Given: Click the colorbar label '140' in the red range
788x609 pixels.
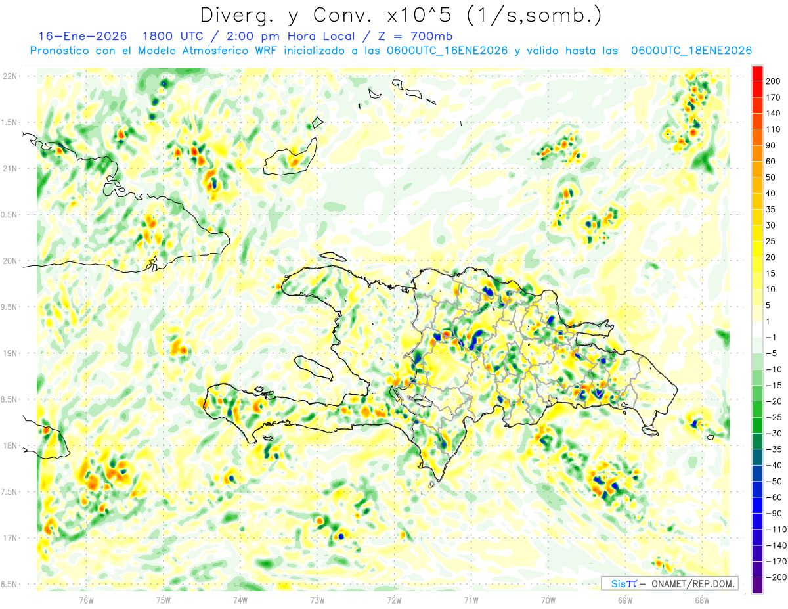Looking at the screenshot, I should point(773,113).
